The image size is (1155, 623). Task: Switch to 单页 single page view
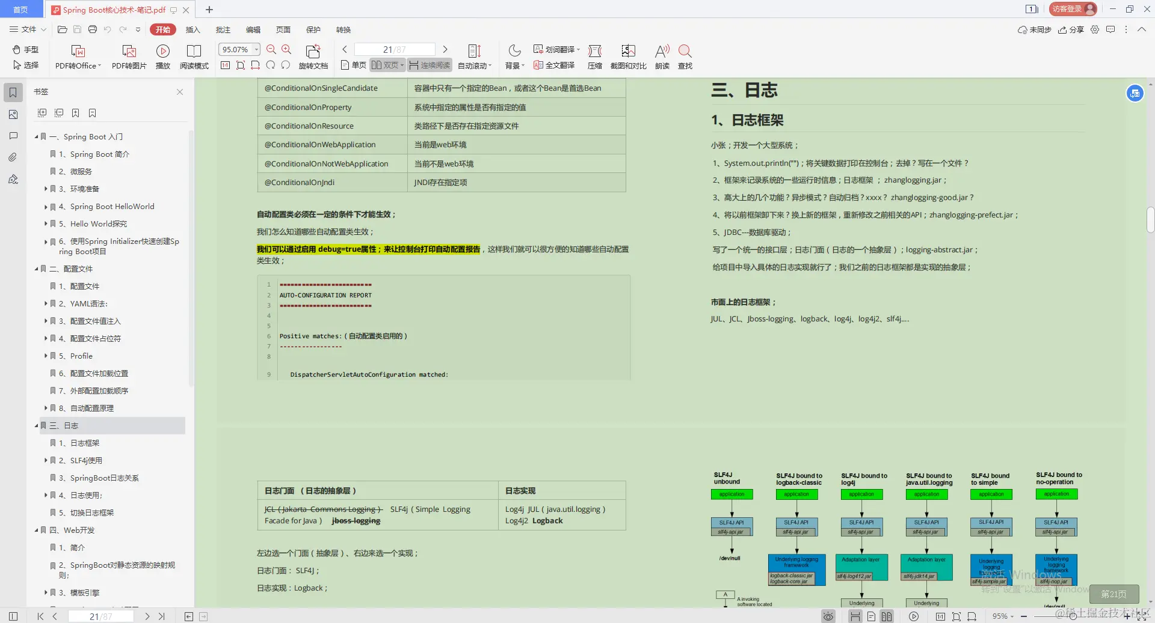pos(354,65)
